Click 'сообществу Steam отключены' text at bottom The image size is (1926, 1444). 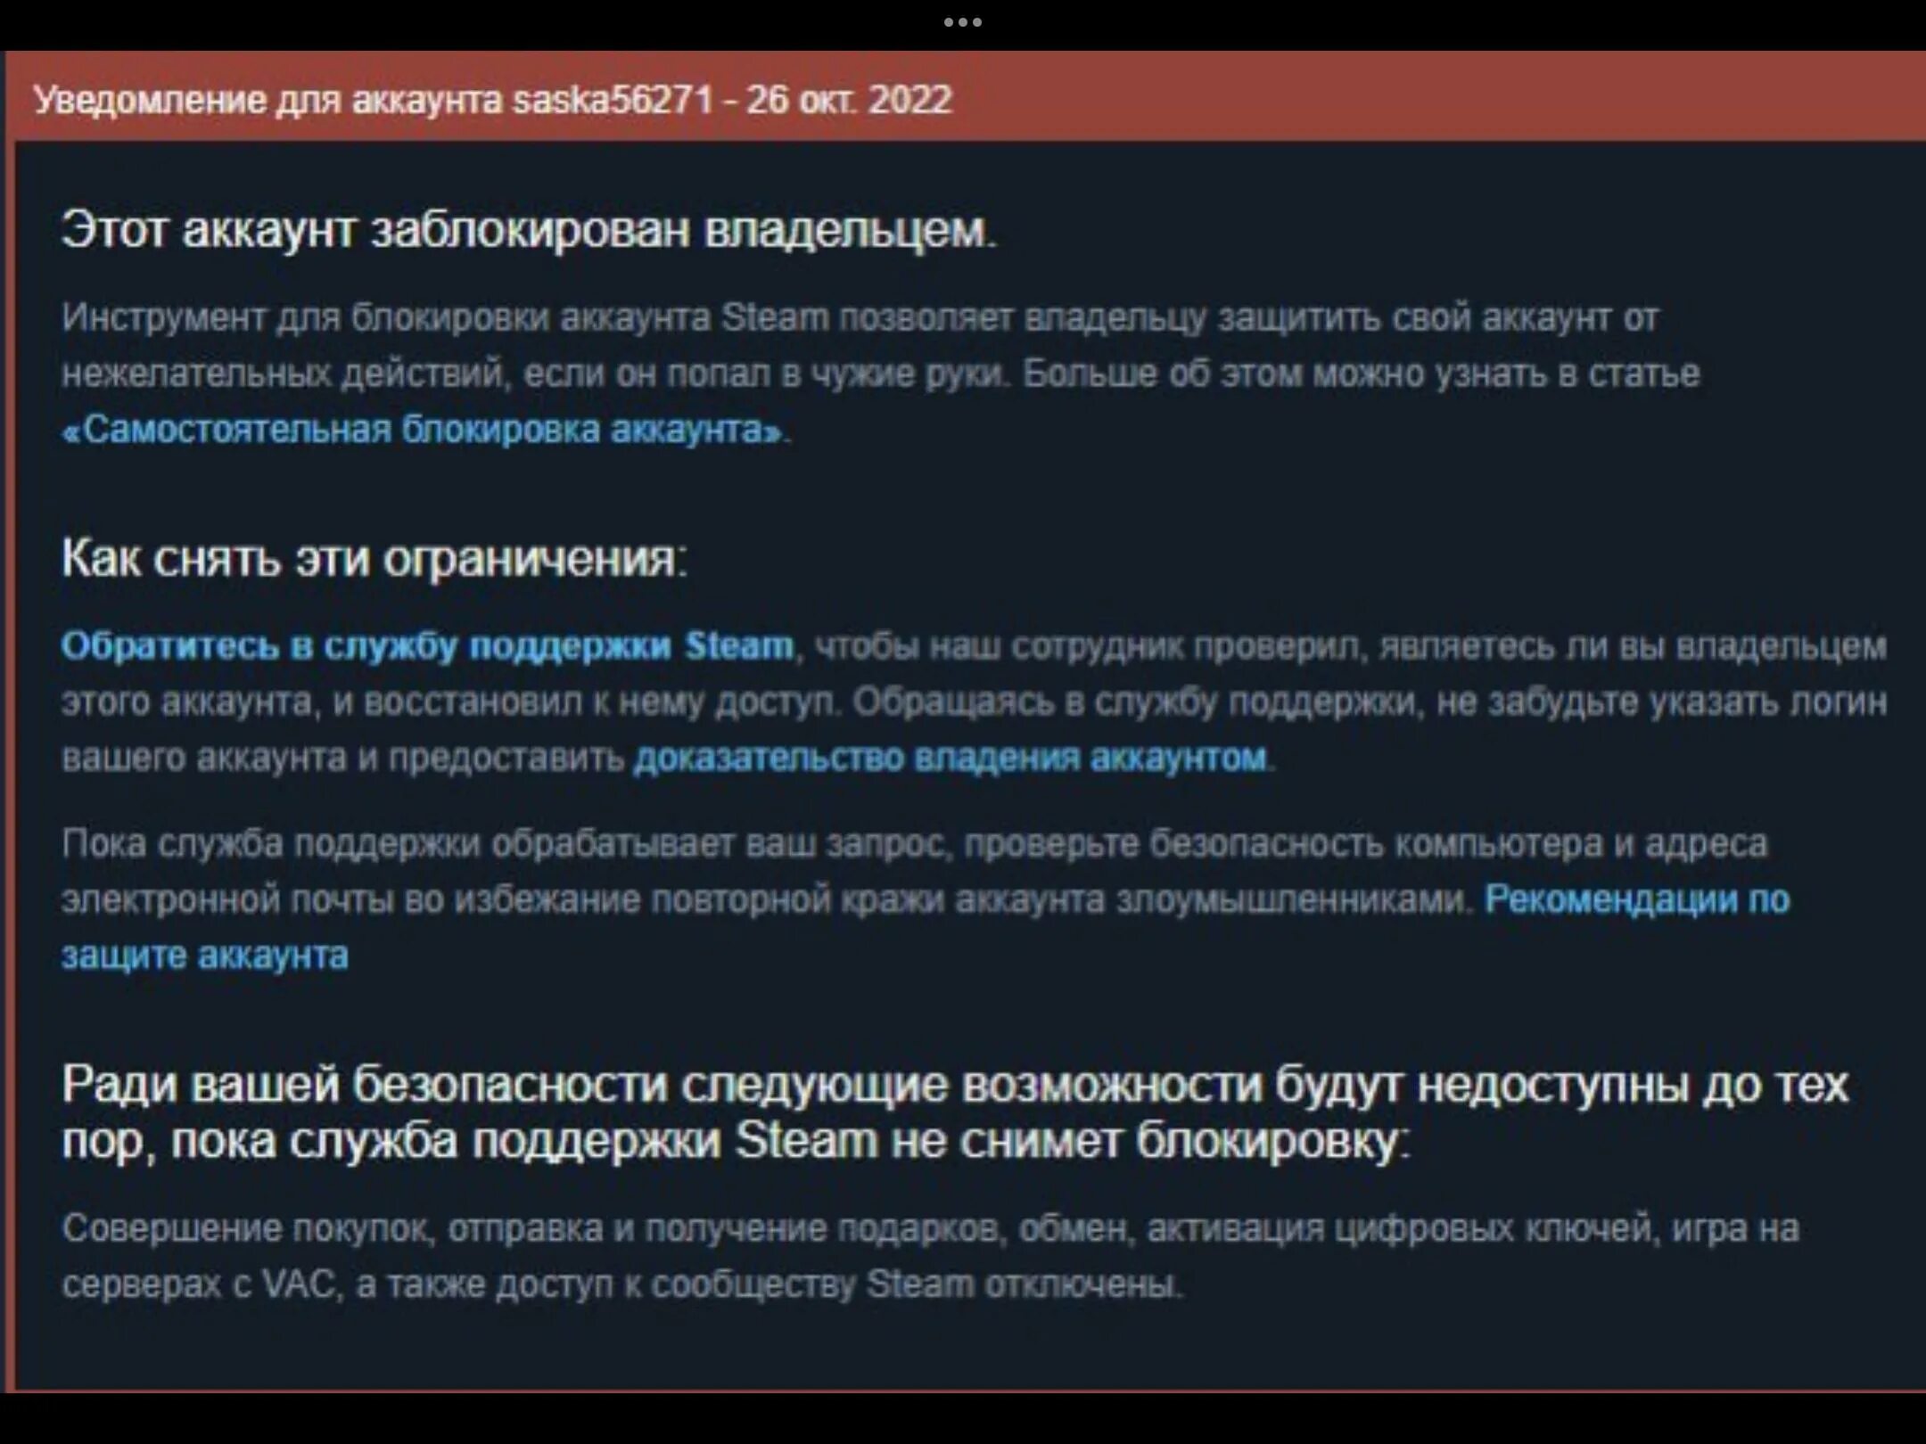point(915,1285)
